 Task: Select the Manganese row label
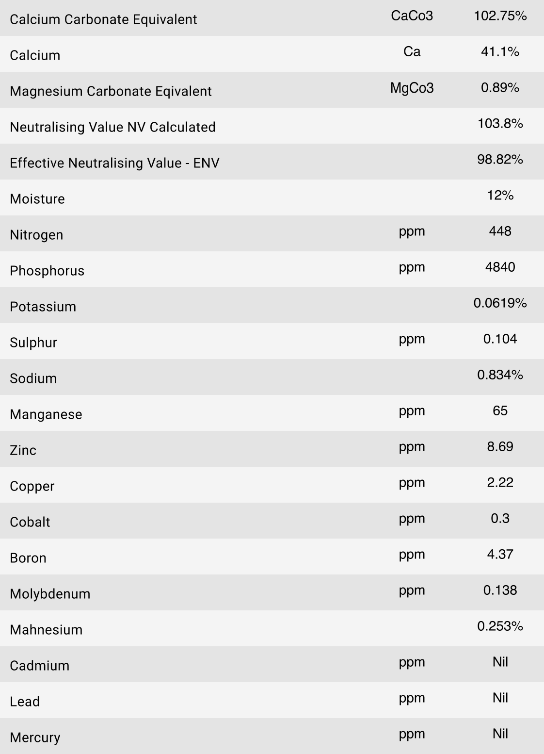pos(46,414)
